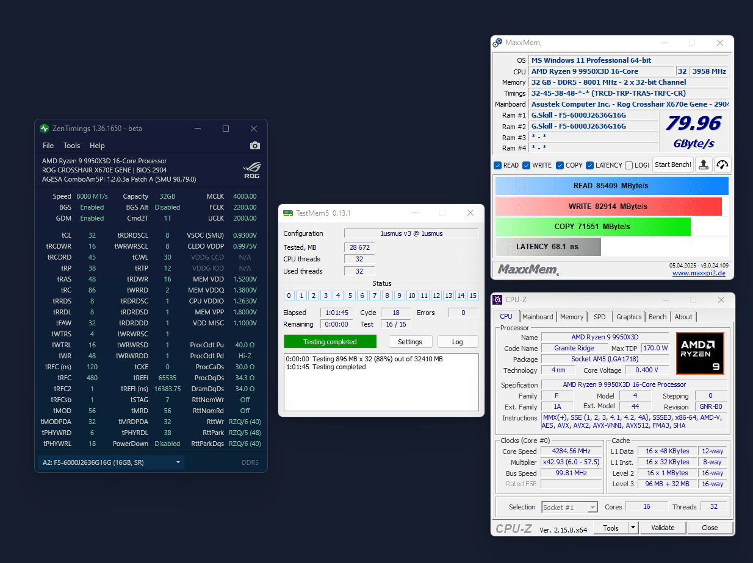Open the ZenTimings DIMM slot A2 dropdown
Image resolution: width=753 pixels, height=563 pixels.
click(111, 462)
